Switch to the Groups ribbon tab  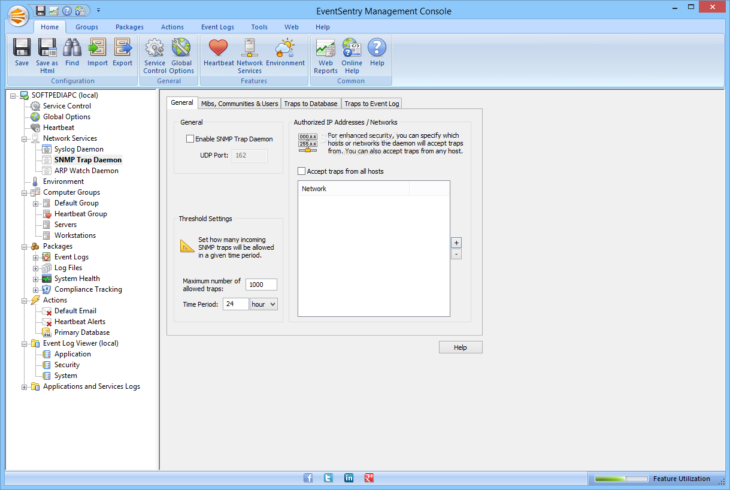(87, 27)
